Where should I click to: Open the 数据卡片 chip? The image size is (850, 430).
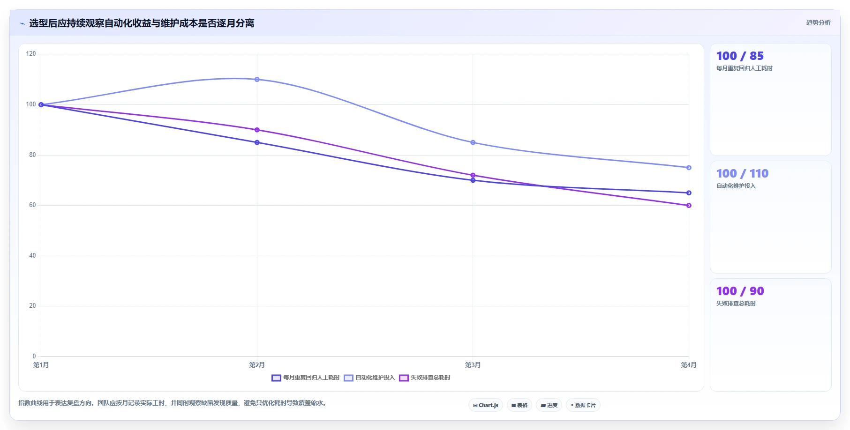click(583, 405)
